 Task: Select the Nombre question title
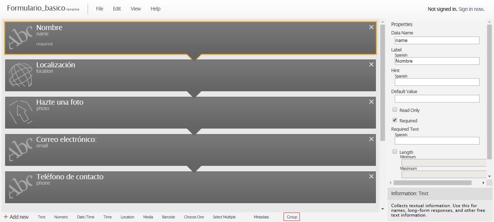[49, 28]
